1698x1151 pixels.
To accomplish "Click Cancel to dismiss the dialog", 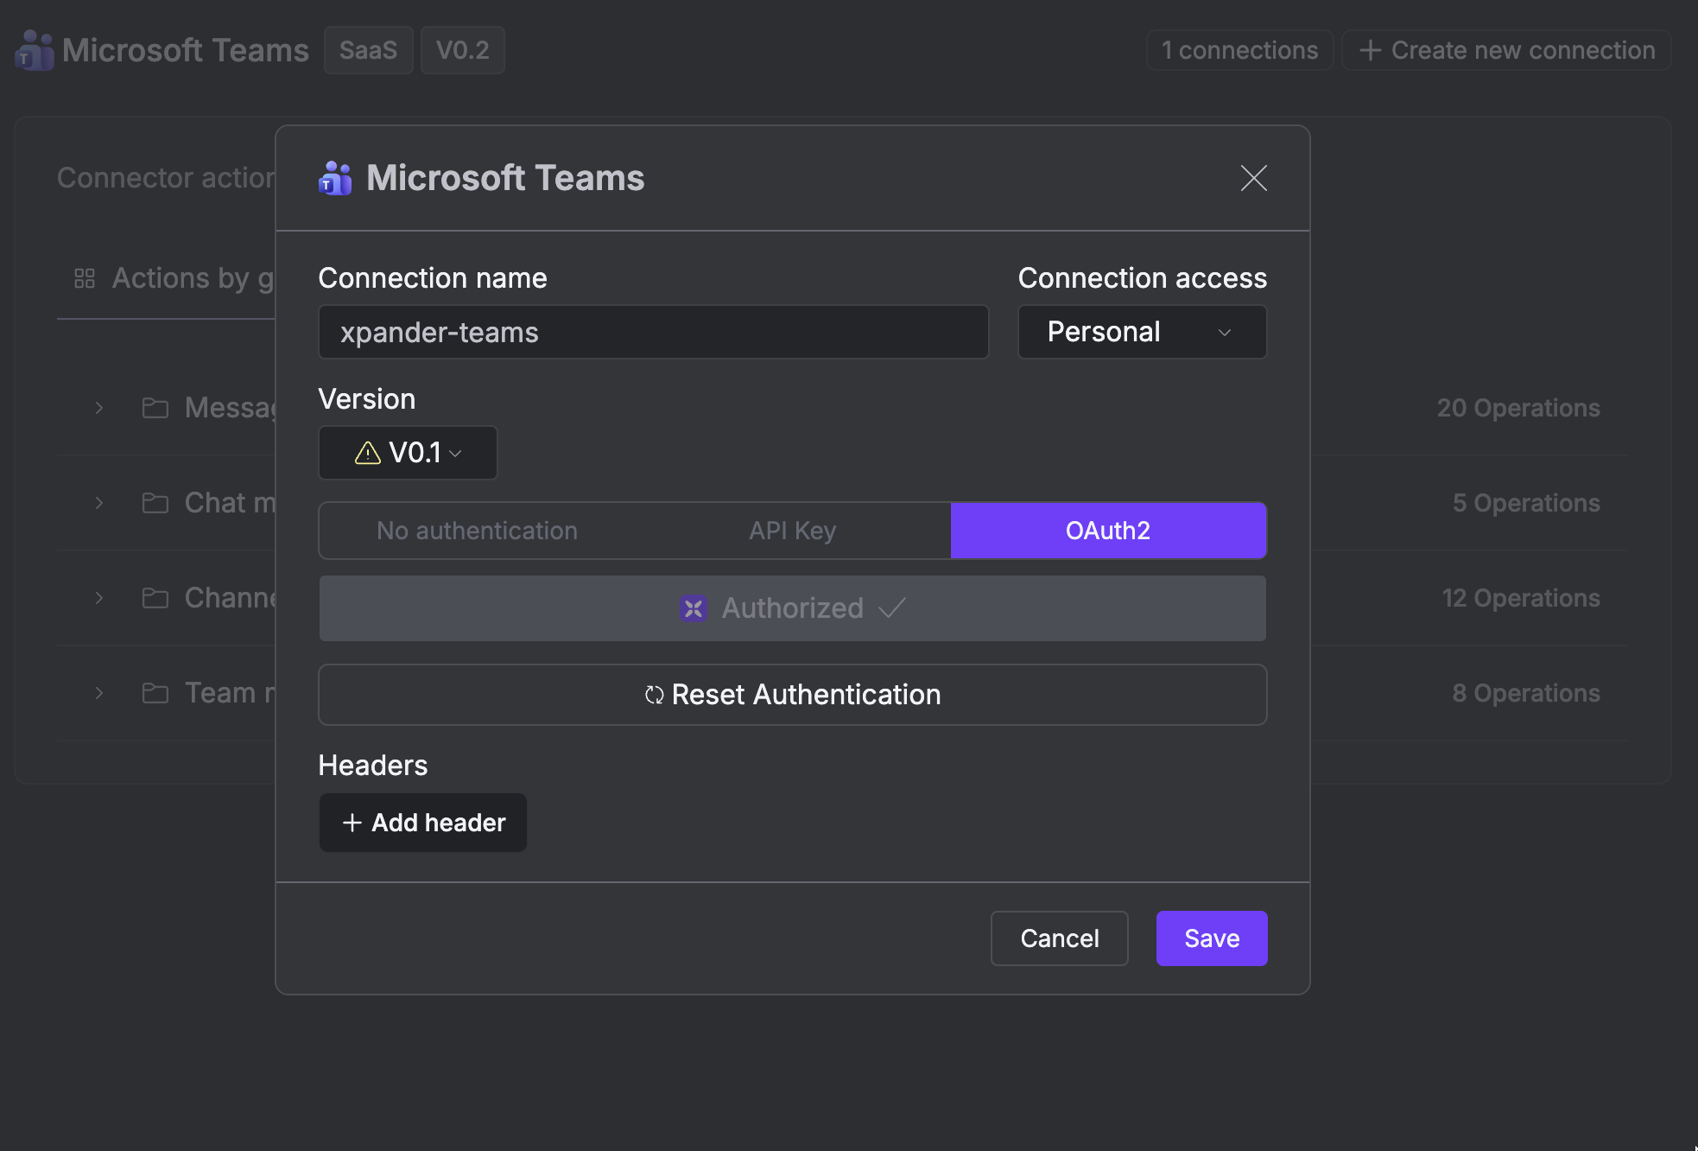I will tap(1059, 938).
